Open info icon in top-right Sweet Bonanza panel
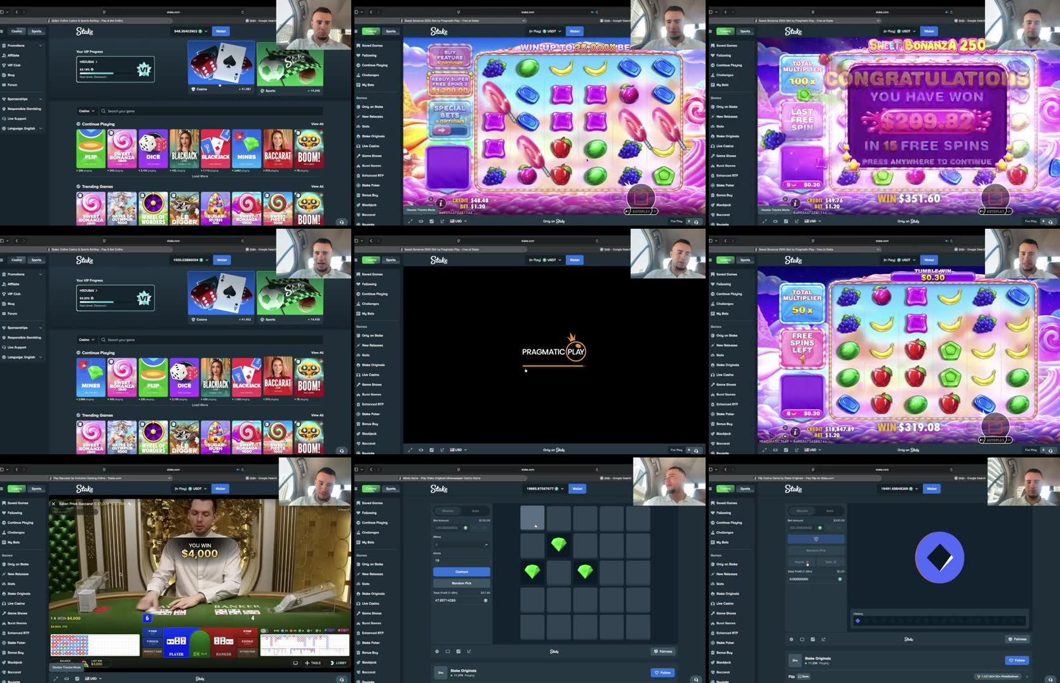Viewport: 1060px width, 683px height. click(x=795, y=203)
